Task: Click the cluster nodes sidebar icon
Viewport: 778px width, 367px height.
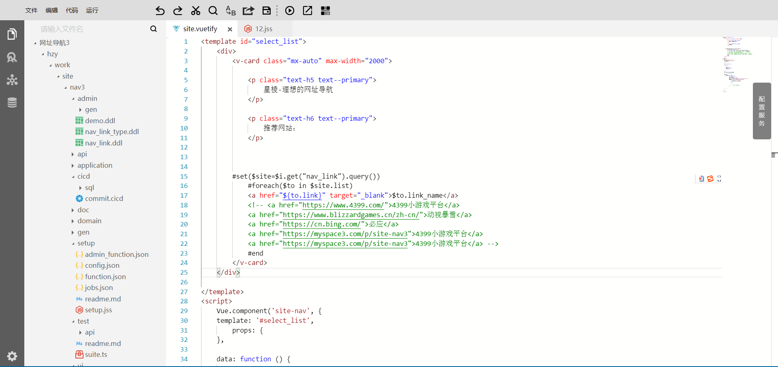Action: [x=12, y=80]
